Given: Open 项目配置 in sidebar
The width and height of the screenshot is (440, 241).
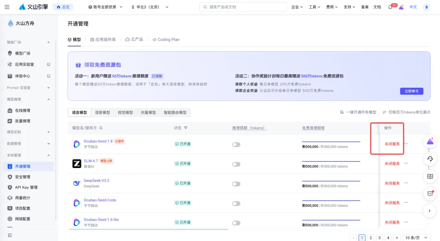Looking at the screenshot, I should (22, 208).
